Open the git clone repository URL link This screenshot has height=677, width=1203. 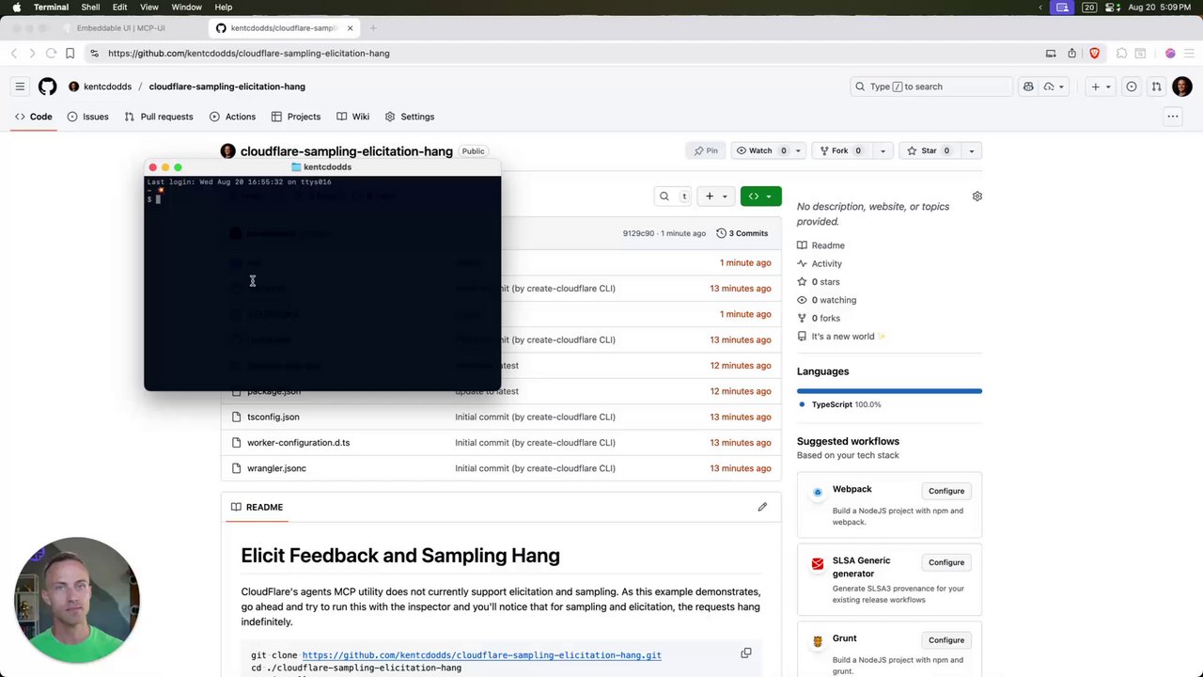point(481,655)
